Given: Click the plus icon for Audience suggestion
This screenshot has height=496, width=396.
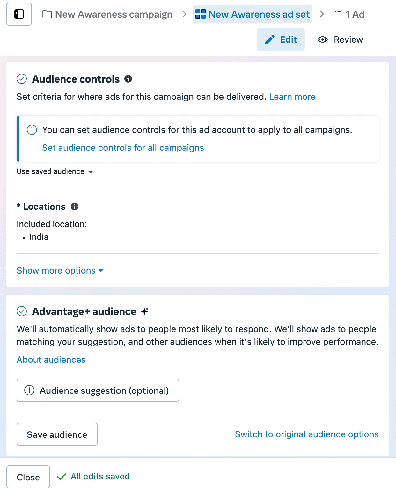Looking at the screenshot, I should 29,390.
